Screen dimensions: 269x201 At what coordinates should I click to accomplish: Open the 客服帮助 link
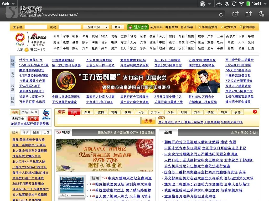(172, 27)
